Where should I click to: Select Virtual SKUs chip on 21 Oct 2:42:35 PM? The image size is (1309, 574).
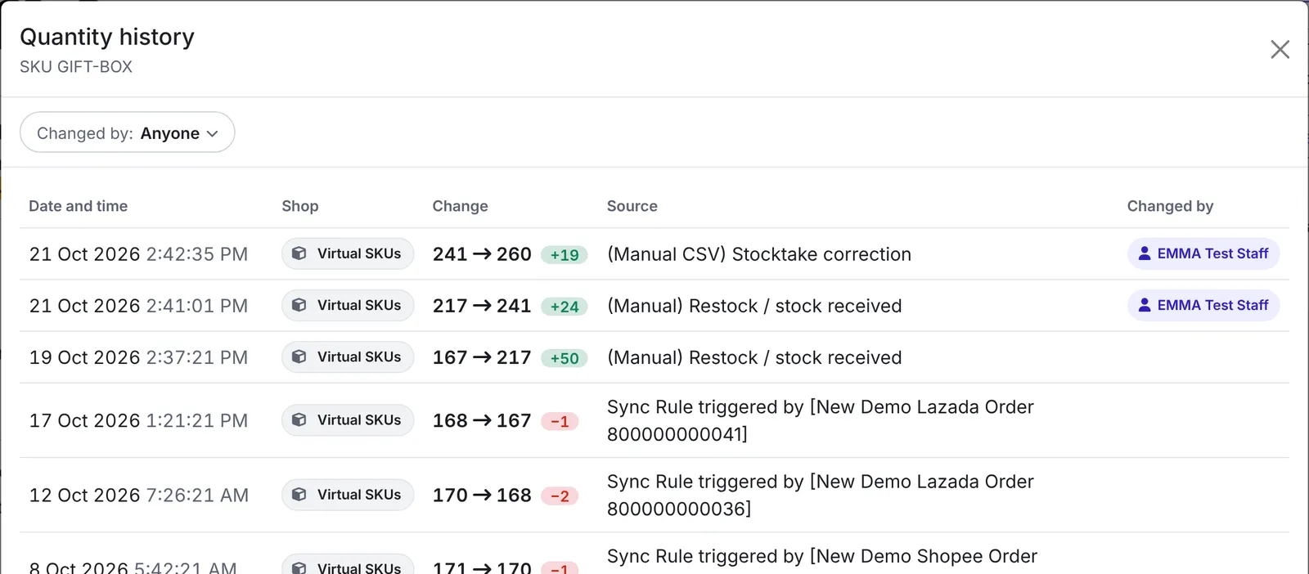tap(348, 253)
